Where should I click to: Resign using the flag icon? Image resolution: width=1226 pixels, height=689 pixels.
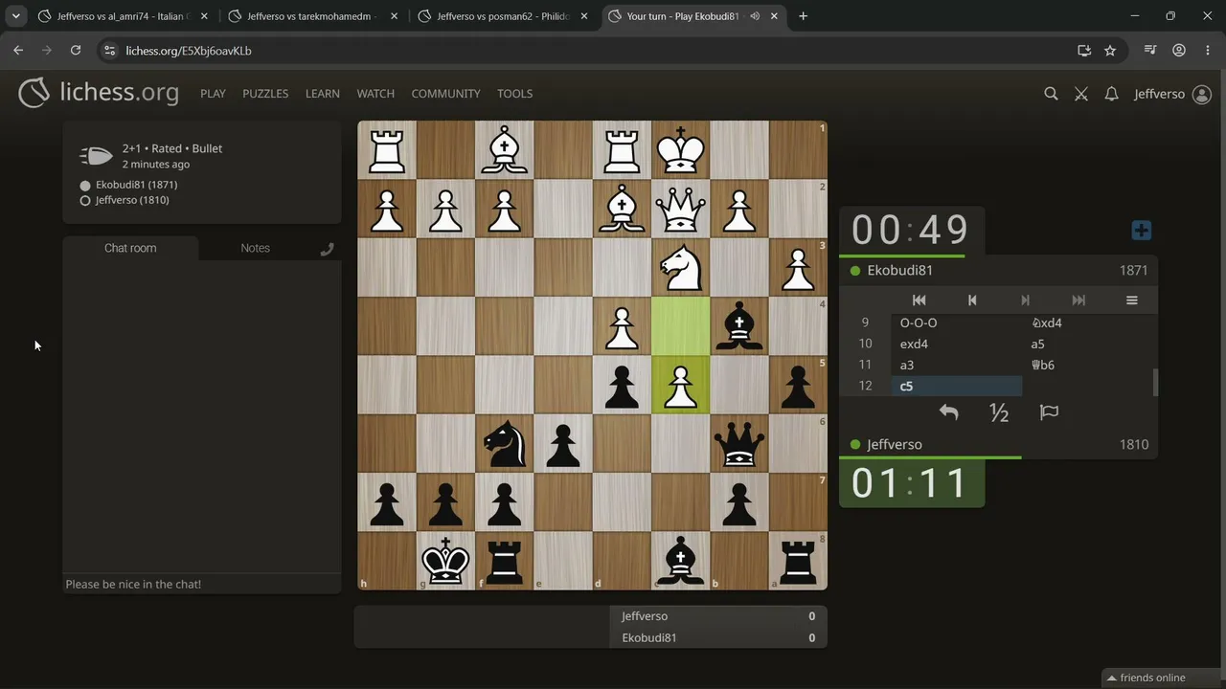[1049, 412]
